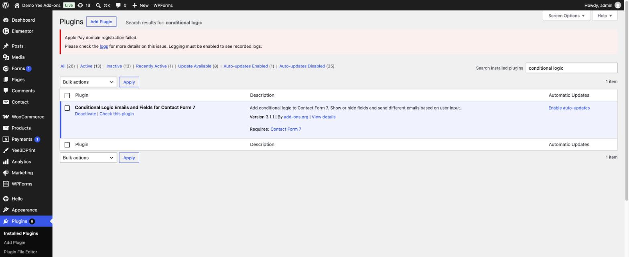The width and height of the screenshot is (629, 257).
Task: Open add-ons.org author link
Action: click(296, 117)
